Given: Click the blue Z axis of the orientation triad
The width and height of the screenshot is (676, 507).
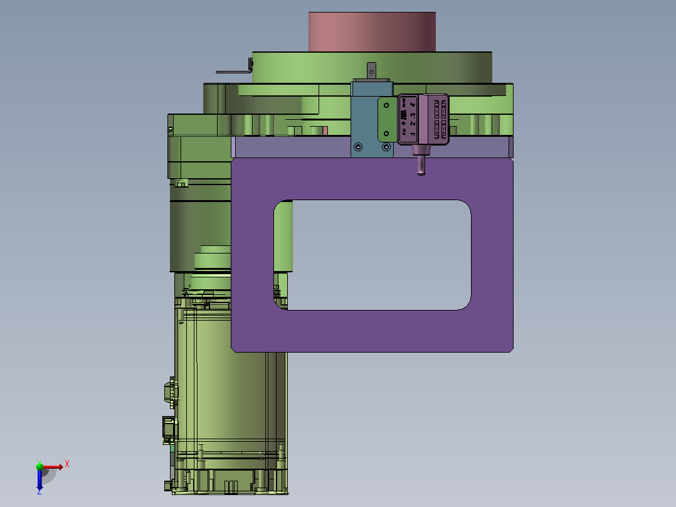Looking at the screenshot, I should (40, 479).
